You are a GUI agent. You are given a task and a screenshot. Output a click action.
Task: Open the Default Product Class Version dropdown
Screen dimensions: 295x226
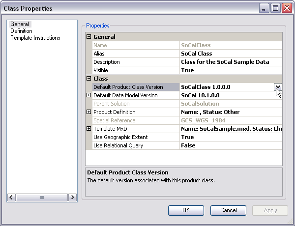pos(278,87)
